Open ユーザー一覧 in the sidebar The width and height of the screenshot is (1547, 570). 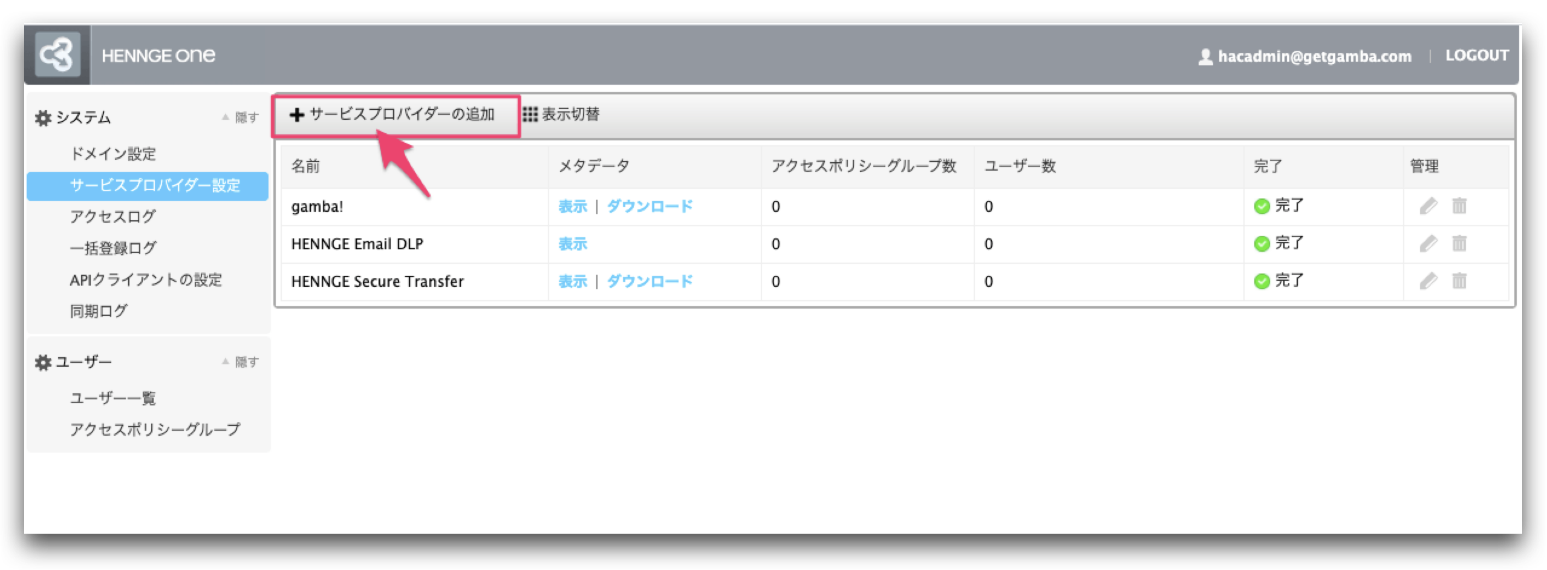(113, 398)
